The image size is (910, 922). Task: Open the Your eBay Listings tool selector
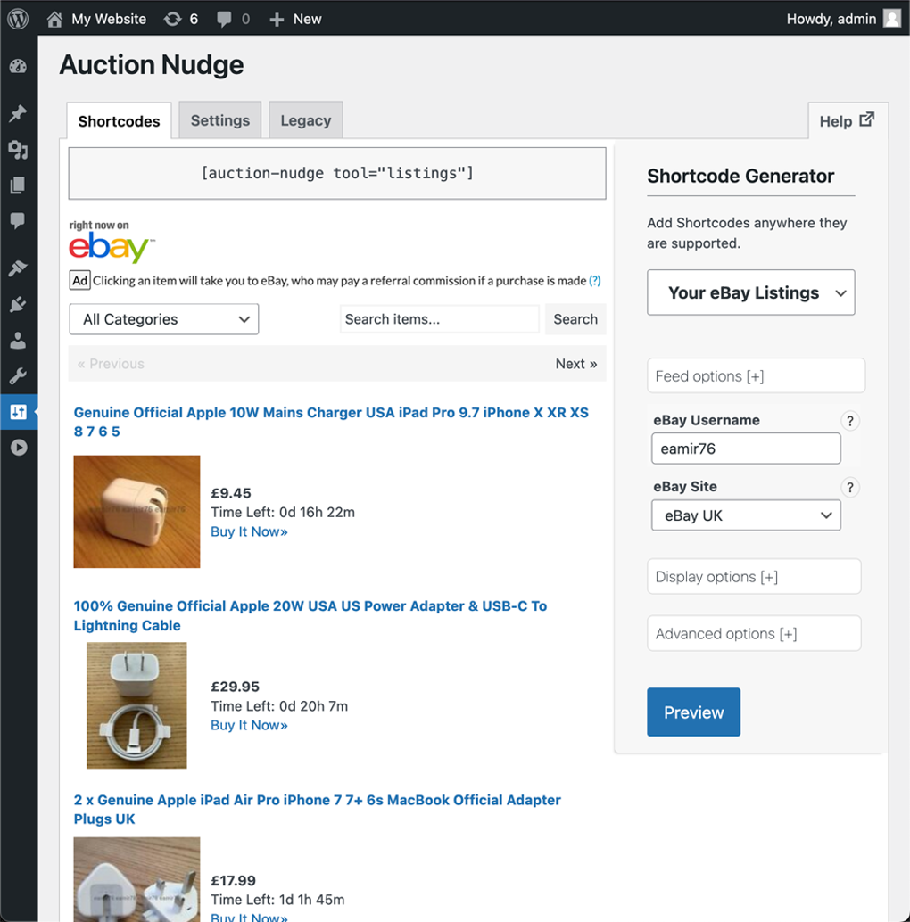click(750, 292)
